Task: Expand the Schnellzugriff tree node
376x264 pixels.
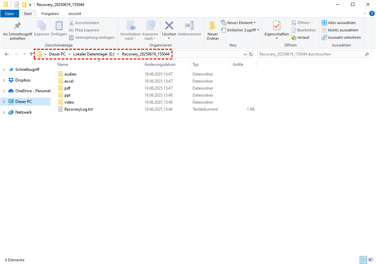Action: click(x=4, y=70)
